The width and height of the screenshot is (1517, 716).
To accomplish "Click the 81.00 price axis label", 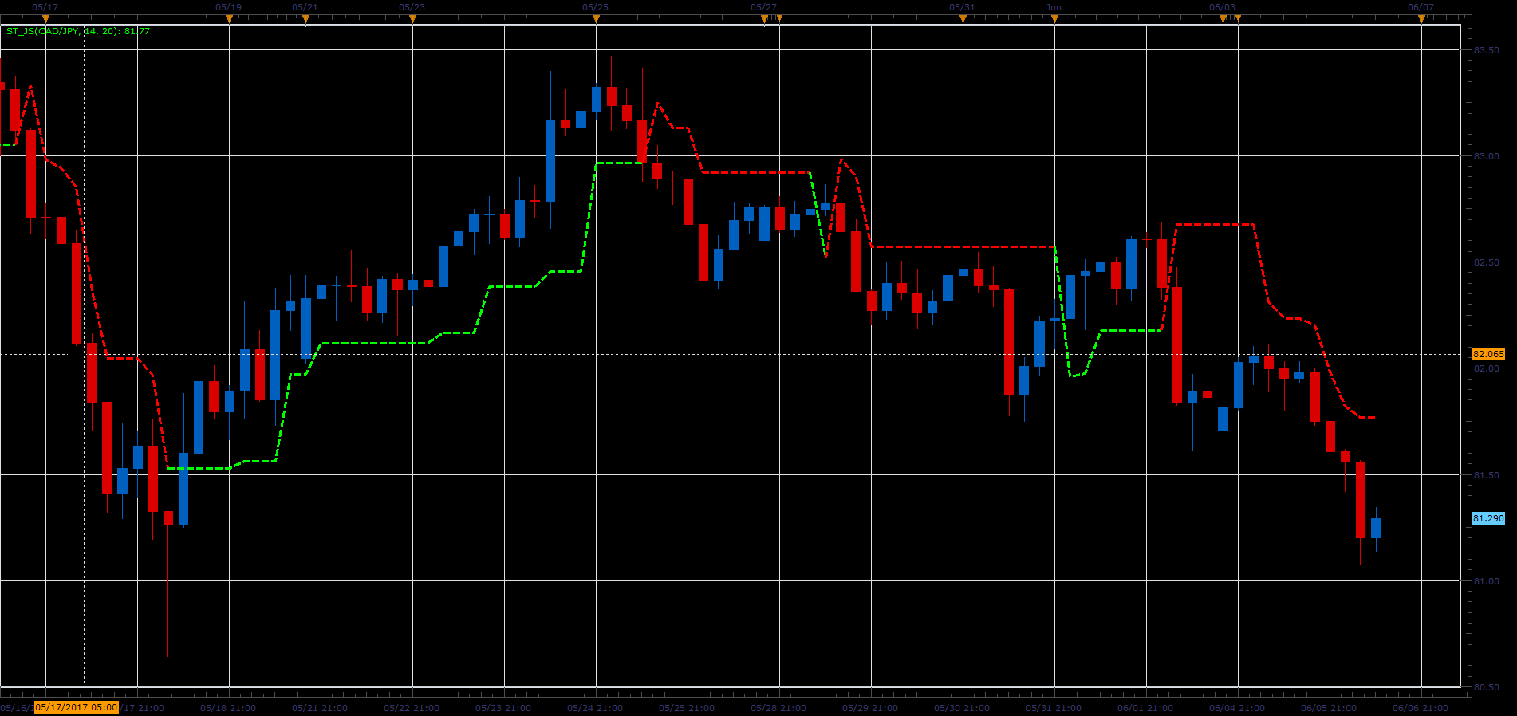I will [x=1486, y=581].
